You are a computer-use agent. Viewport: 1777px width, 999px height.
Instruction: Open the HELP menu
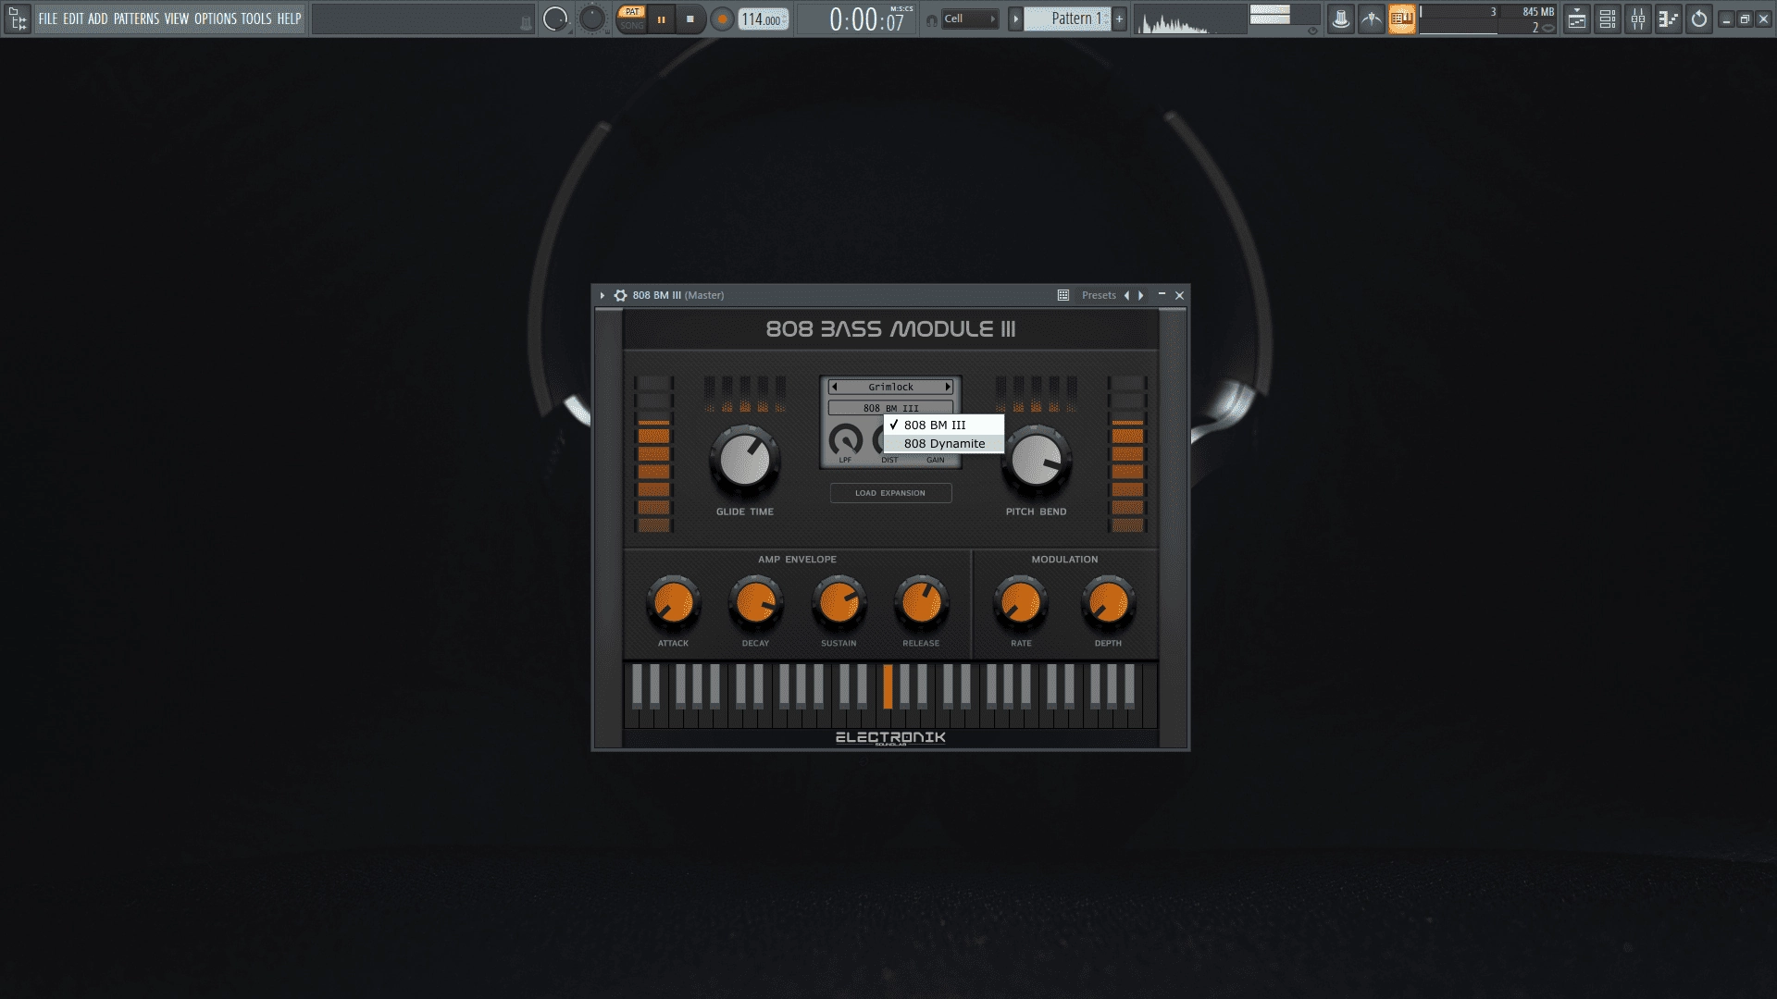[x=289, y=18]
